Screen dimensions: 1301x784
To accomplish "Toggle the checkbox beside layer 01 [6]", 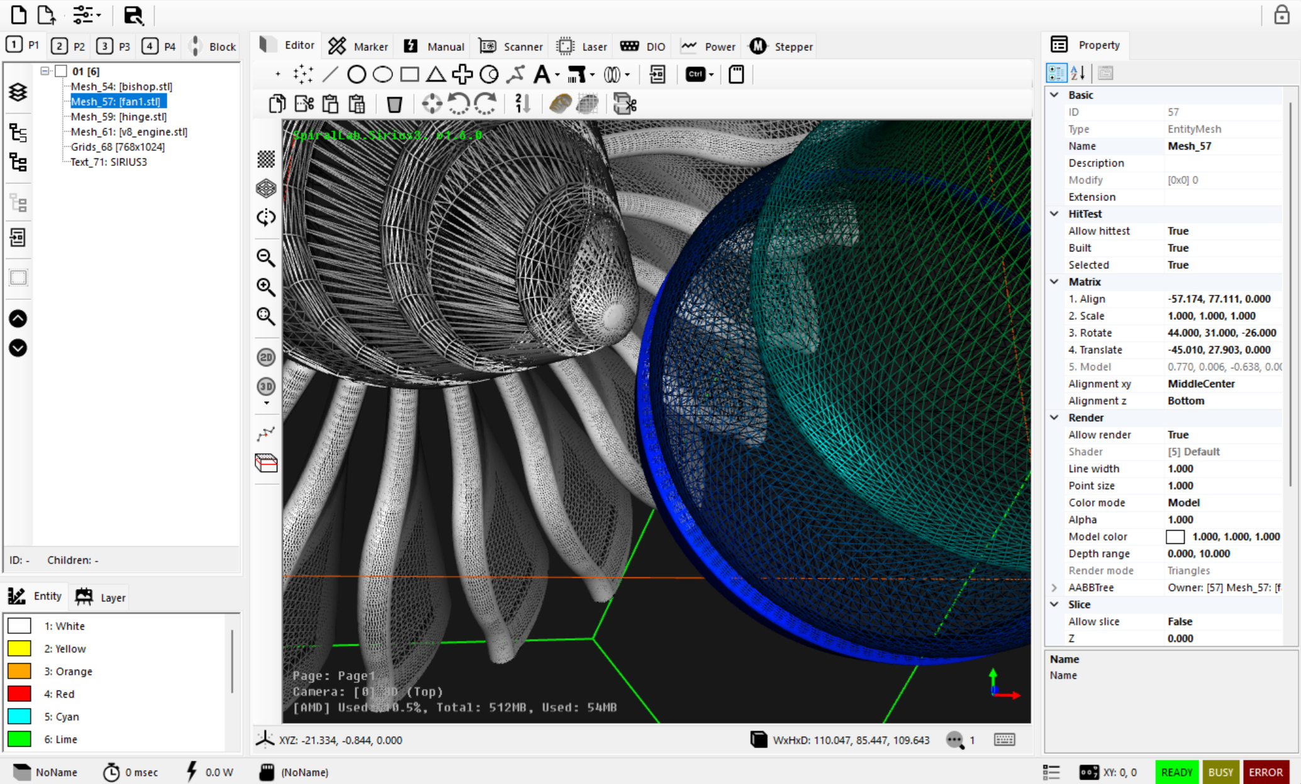I will click(x=61, y=71).
